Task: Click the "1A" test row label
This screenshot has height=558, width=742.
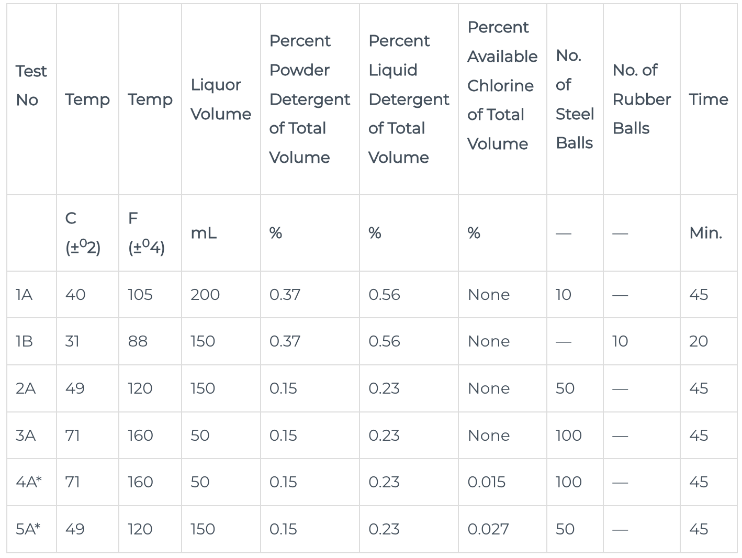Action: (24, 295)
